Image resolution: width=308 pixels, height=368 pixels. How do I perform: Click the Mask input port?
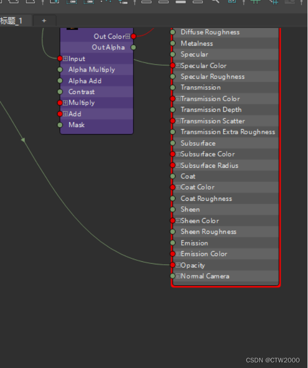point(60,125)
